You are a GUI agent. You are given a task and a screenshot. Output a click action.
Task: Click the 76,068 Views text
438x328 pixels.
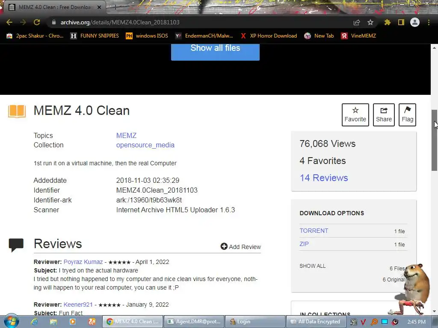pos(327,143)
